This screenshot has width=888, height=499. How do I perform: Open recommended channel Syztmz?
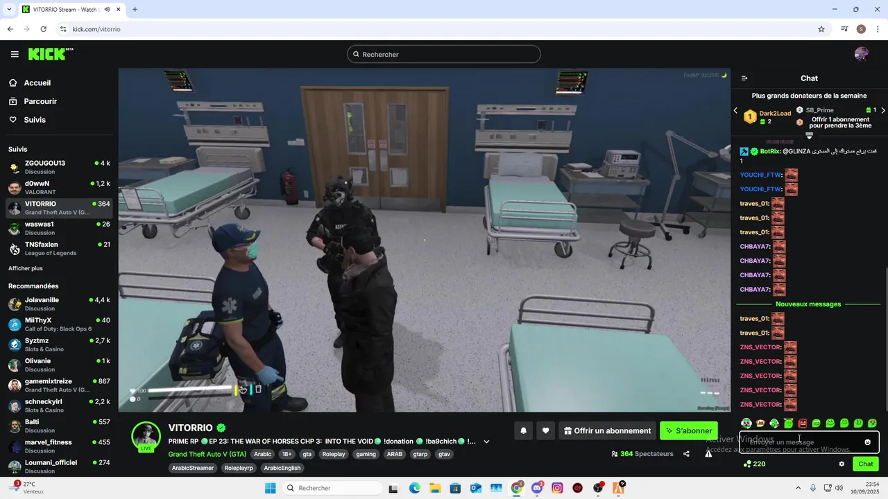(x=59, y=344)
